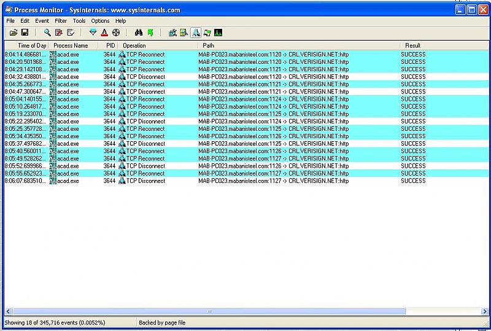Click 'Backed by page file' status text

pos(162,322)
